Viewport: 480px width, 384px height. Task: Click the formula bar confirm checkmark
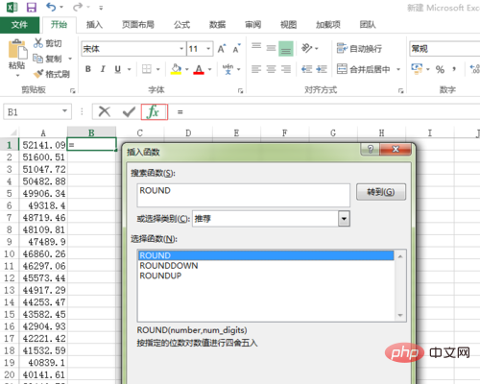pyautogui.click(x=130, y=112)
